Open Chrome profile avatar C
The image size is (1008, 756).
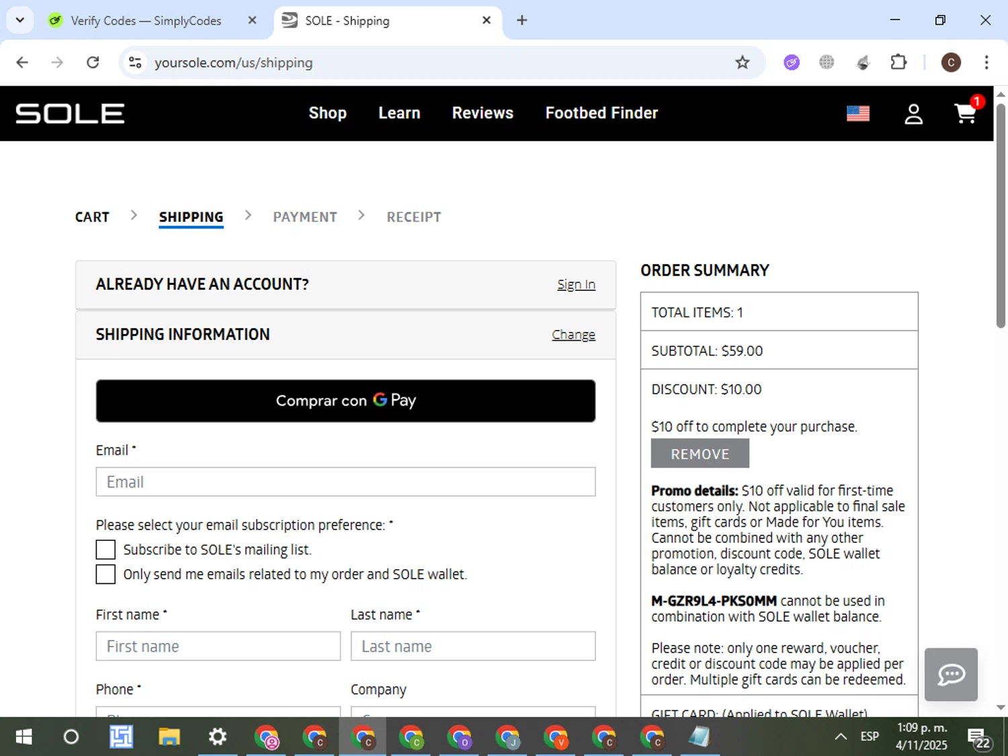pos(950,62)
